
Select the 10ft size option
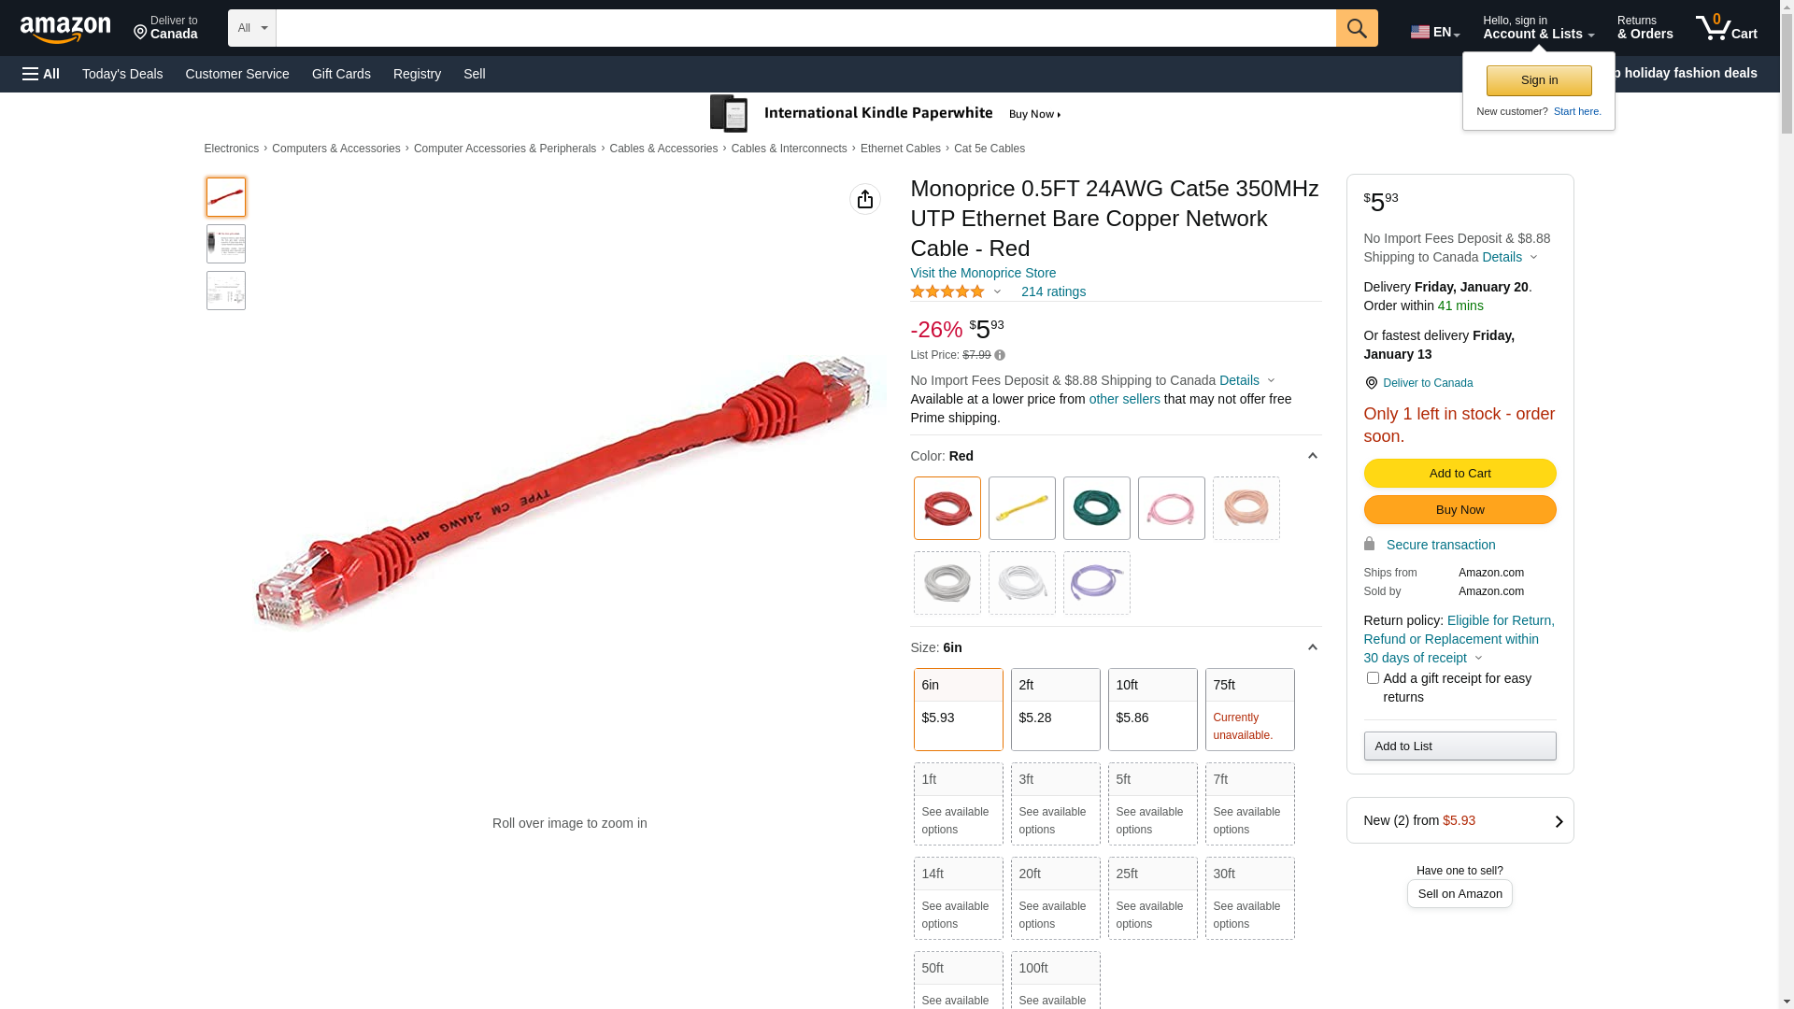(x=1152, y=709)
